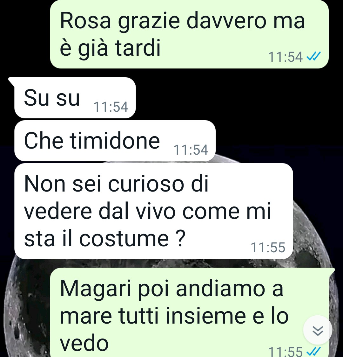Tap the name 'Rosa' in first message
Image resolution: width=343 pixels, height=357 pixels.
pos(85,21)
